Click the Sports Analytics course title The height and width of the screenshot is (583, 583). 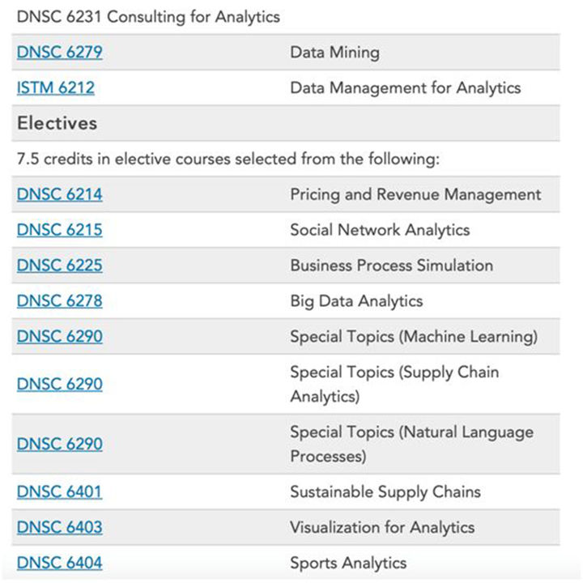point(348,562)
